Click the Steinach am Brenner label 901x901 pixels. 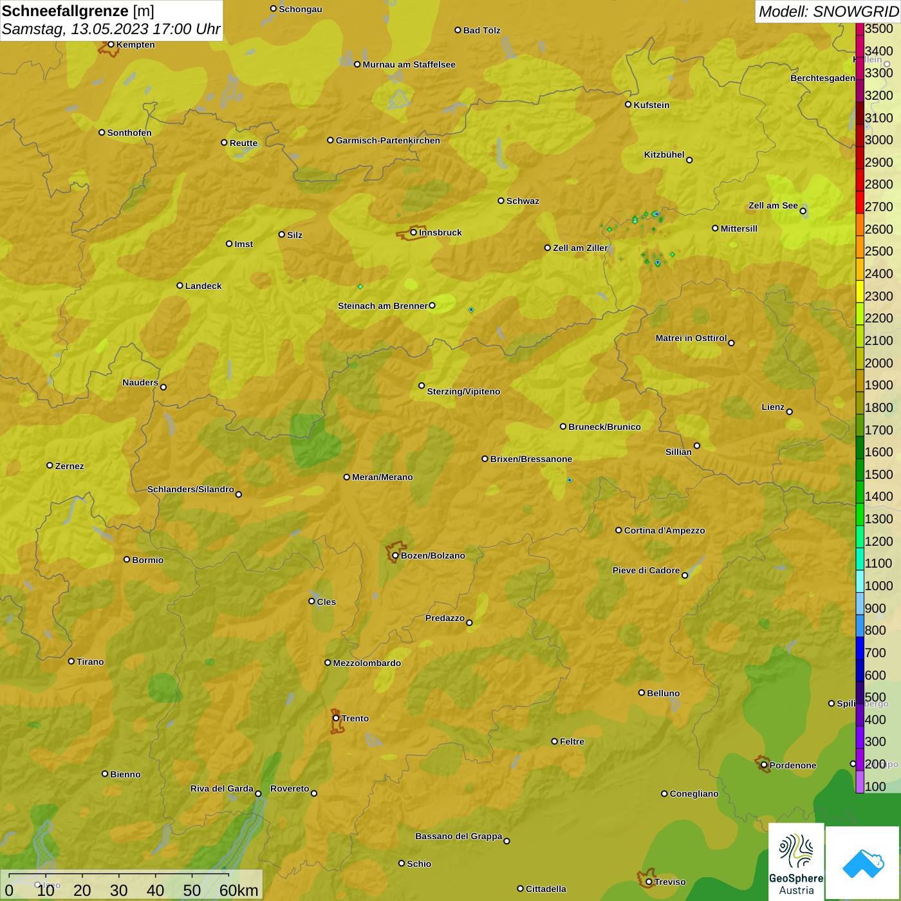click(382, 306)
